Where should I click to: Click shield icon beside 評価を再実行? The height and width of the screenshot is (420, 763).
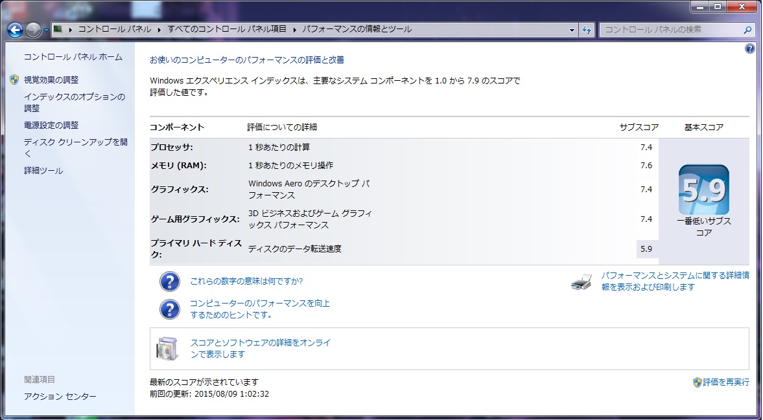click(698, 382)
